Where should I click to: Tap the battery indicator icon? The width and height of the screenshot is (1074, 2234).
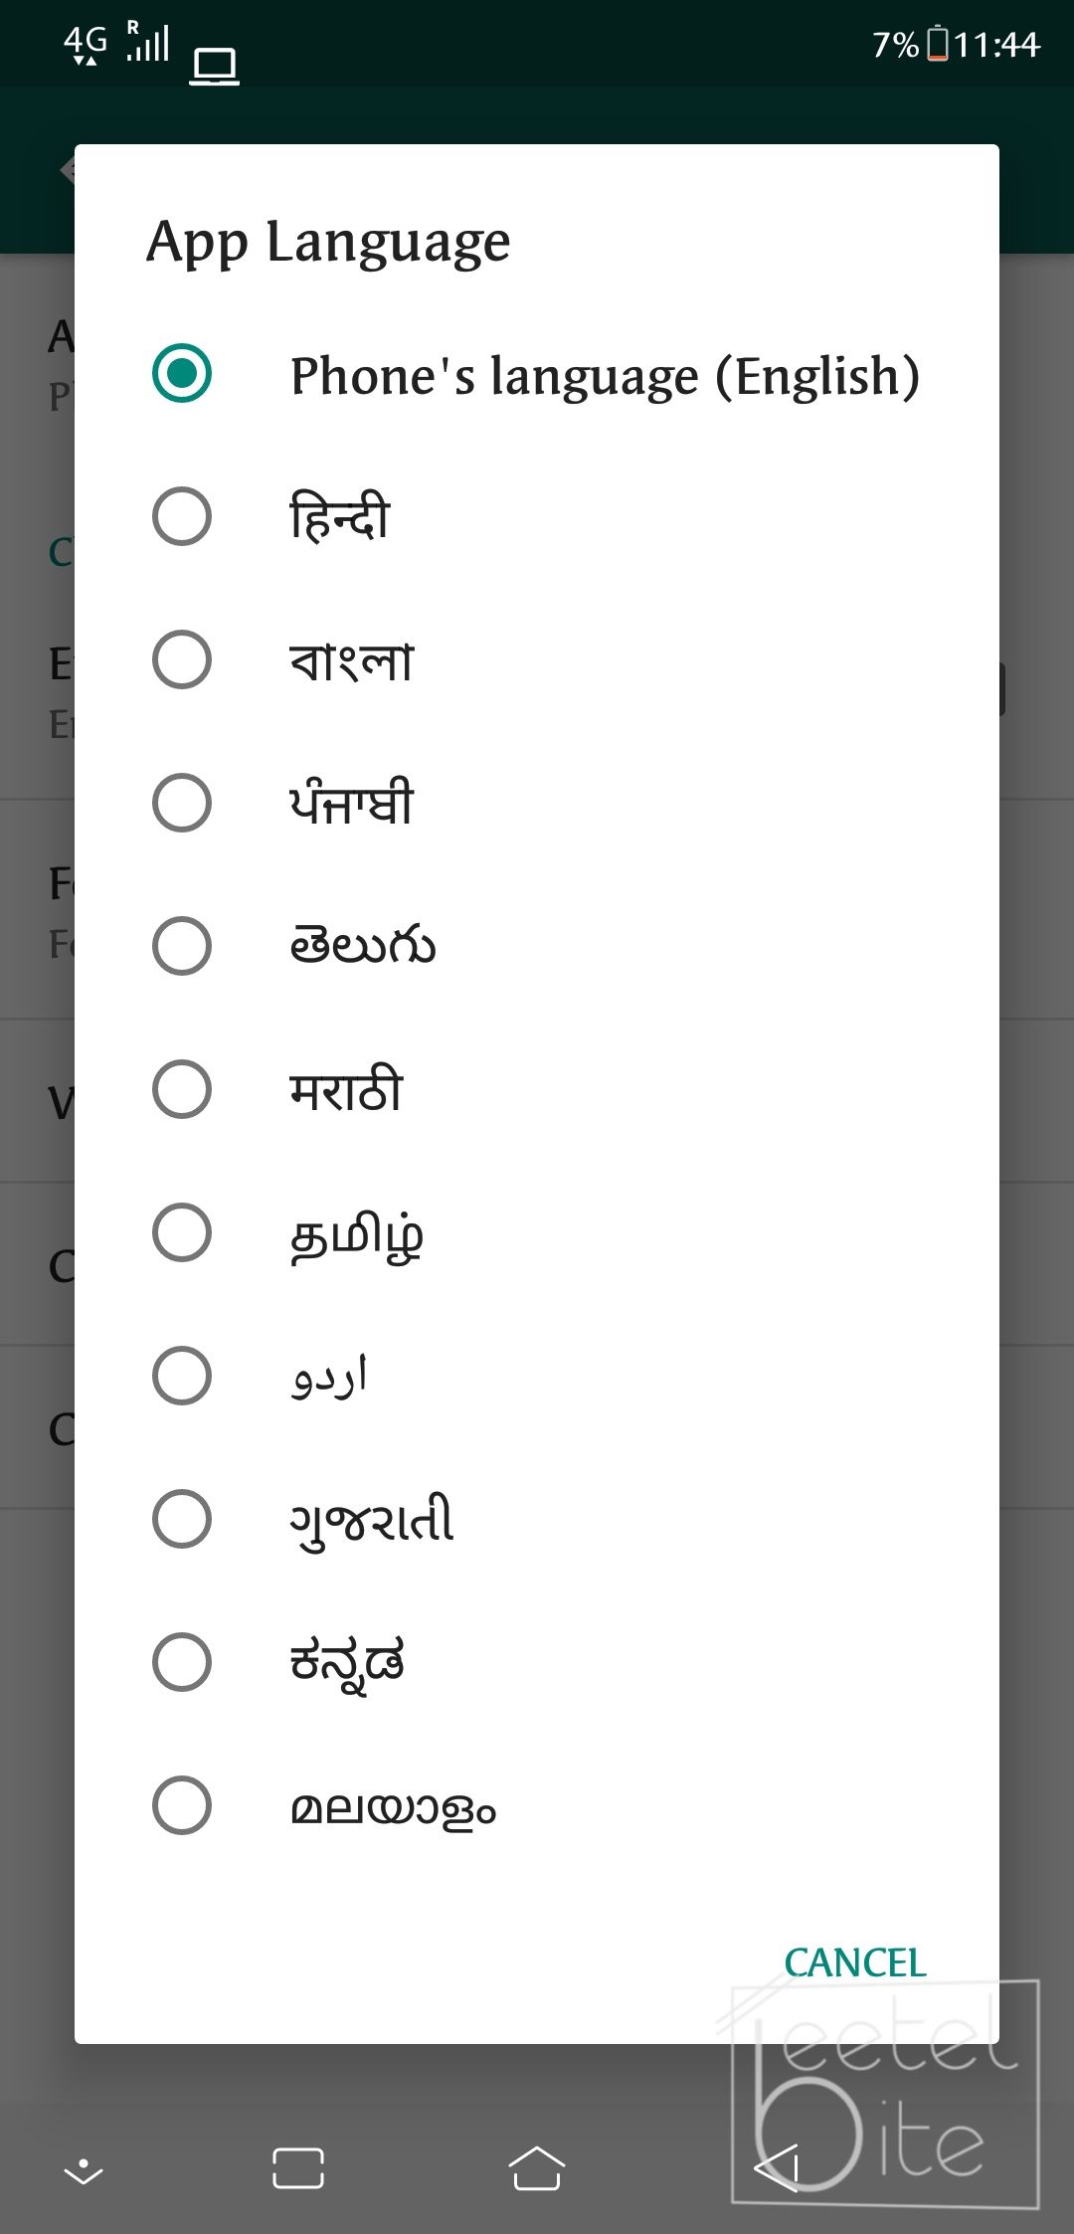click(x=937, y=44)
